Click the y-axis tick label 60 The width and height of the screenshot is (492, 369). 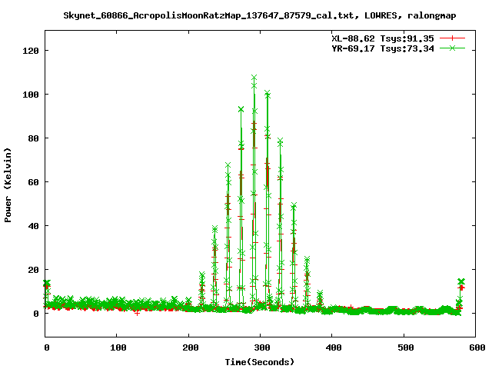34,182
